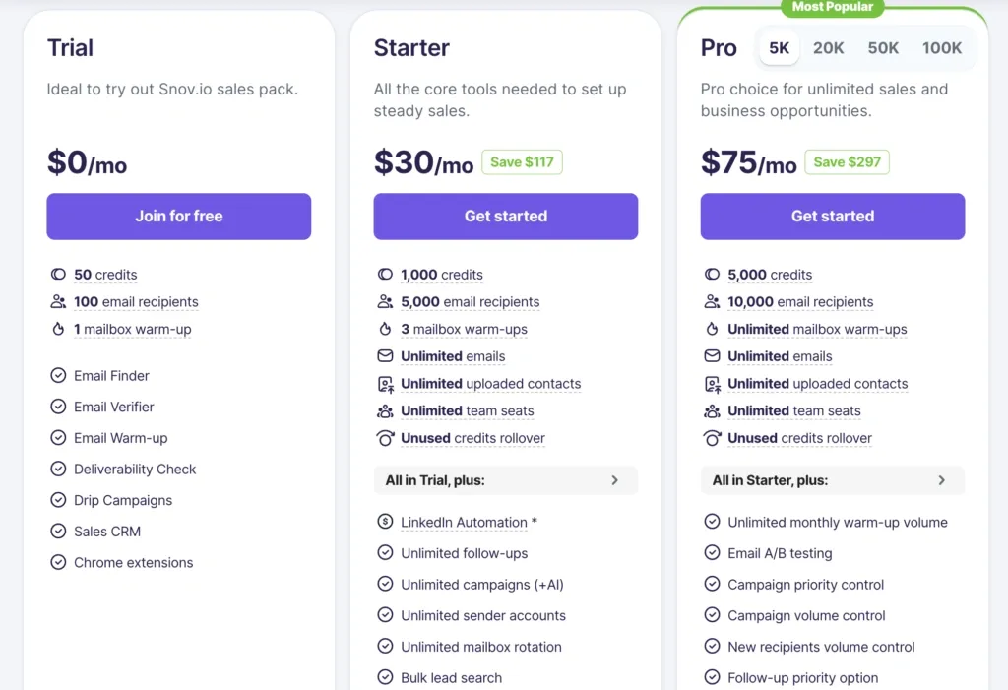
Task: Click the 'Join for free' button
Action: pyautogui.click(x=179, y=217)
